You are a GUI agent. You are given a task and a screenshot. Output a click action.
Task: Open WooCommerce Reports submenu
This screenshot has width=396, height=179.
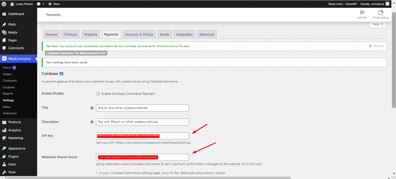(8, 94)
